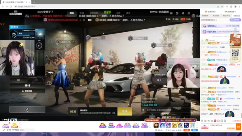Image resolution: width=242 pixels, height=136 pixels.
Task: Click the purple 钻粉 privilege button
Action: point(235,20)
